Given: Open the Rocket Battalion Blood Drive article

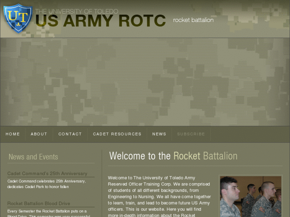Looking at the screenshot, I should (39, 203).
